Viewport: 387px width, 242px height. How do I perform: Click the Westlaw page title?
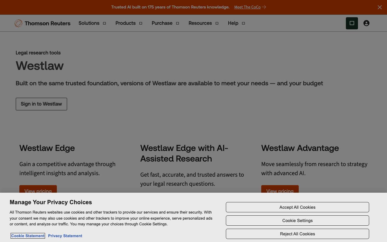point(40,66)
